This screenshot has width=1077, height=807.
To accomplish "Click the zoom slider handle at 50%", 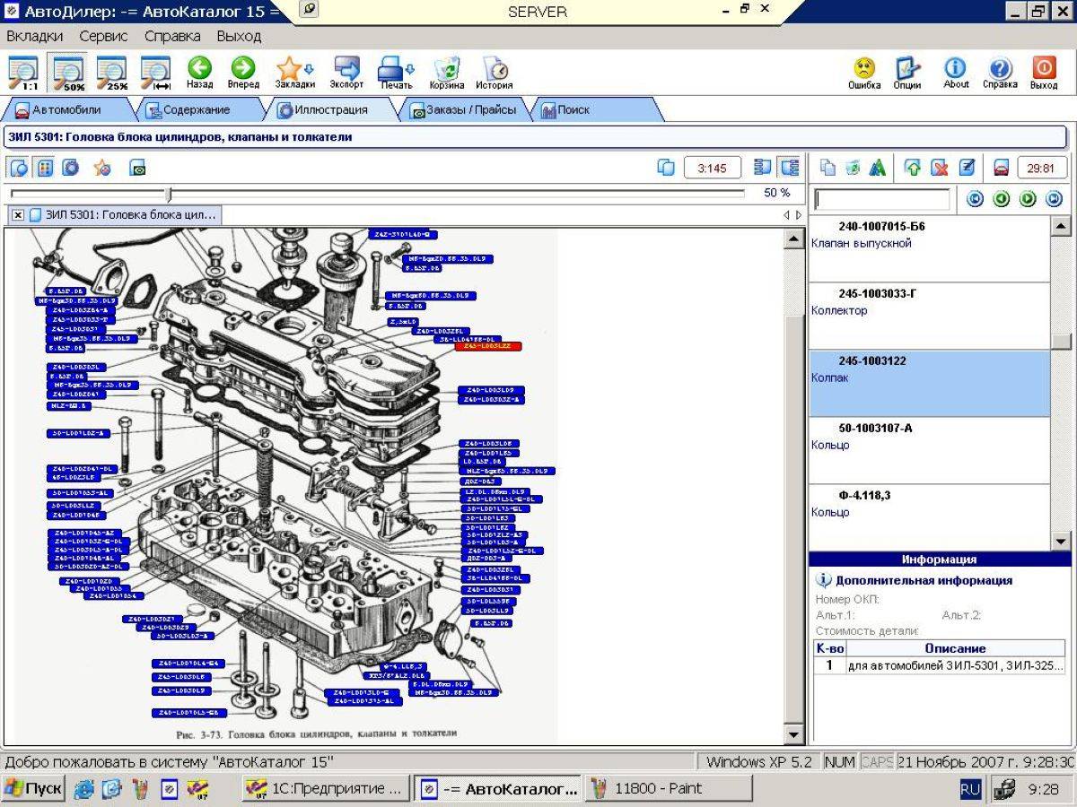I will [x=169, y=193].
